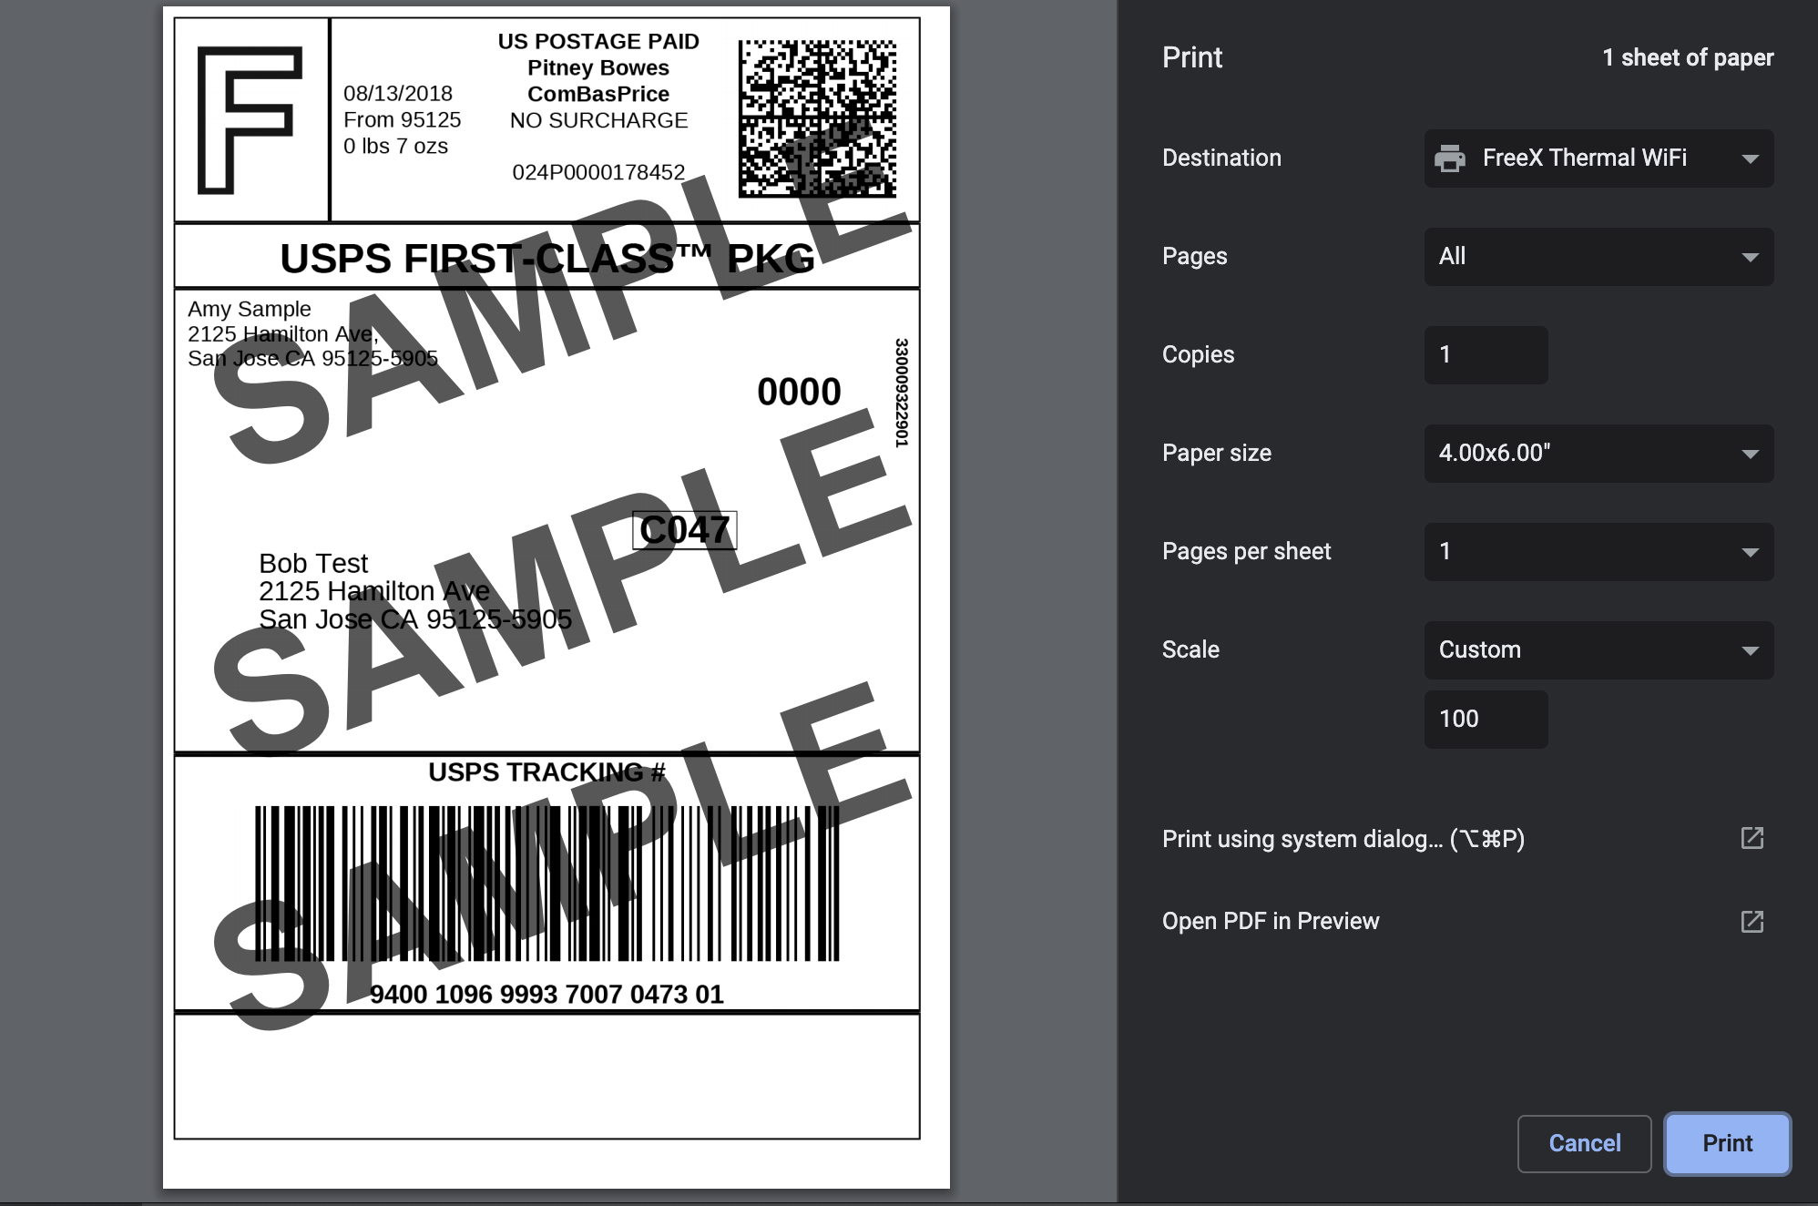The image size is (1818, 1206).
Task: Click the external-link icon for Open PDF
Action: (1752, 922)
